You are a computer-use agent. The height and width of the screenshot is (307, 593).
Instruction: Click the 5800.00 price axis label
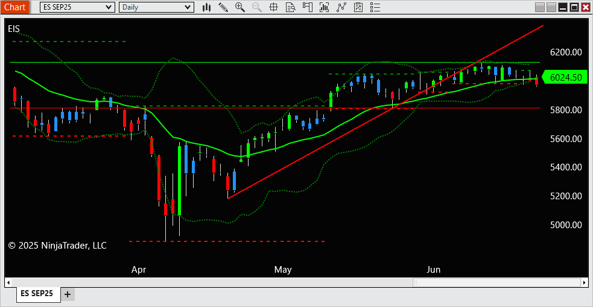point(566,110)
